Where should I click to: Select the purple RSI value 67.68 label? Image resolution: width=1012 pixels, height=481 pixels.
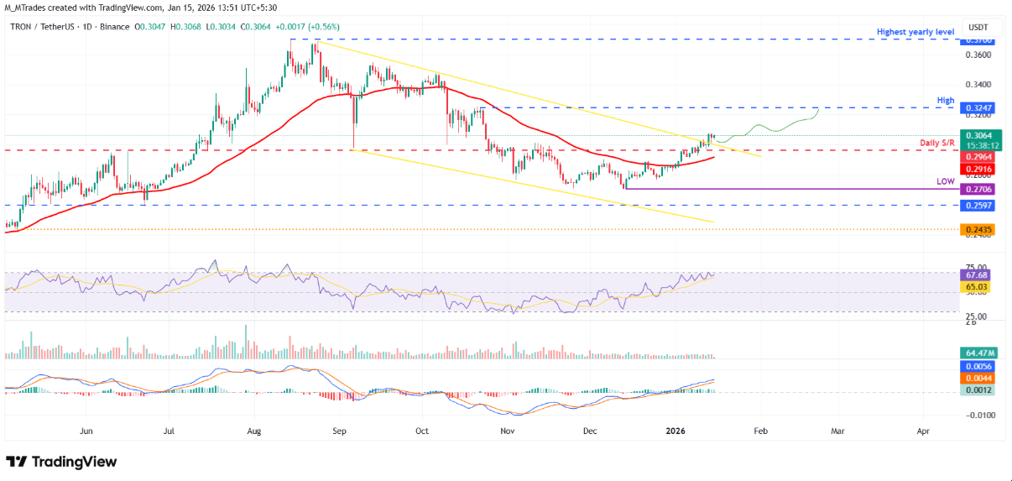point(978,274)
